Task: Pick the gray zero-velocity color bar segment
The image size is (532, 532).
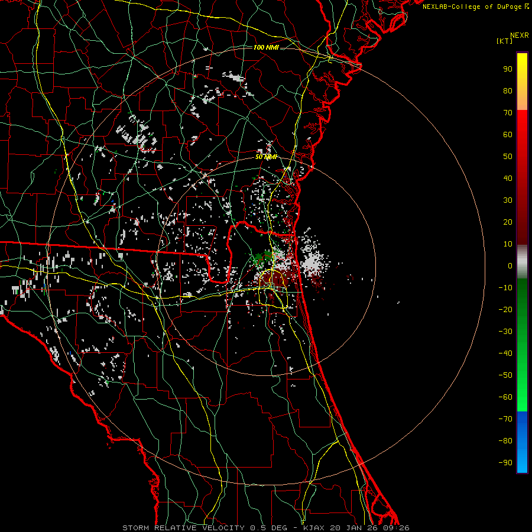Action: [522, 262]
